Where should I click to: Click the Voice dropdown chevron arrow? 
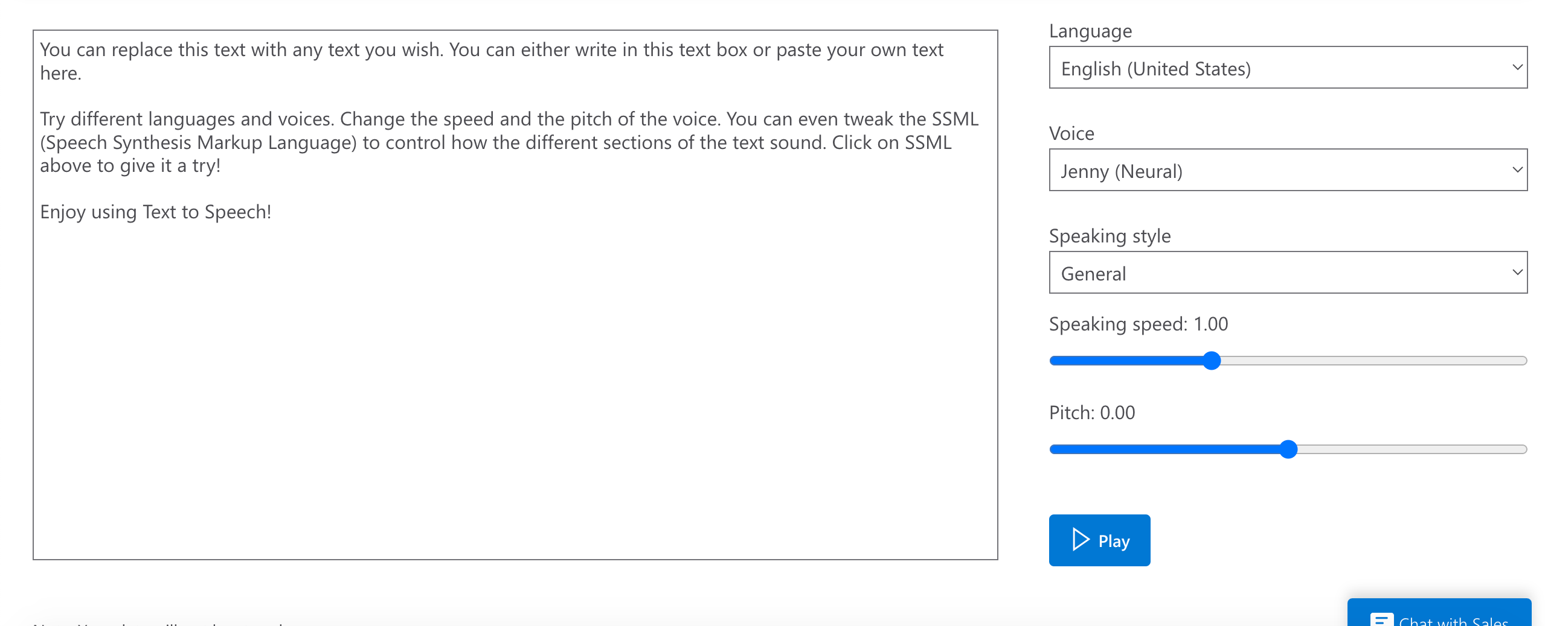[x=1517, y=169]
